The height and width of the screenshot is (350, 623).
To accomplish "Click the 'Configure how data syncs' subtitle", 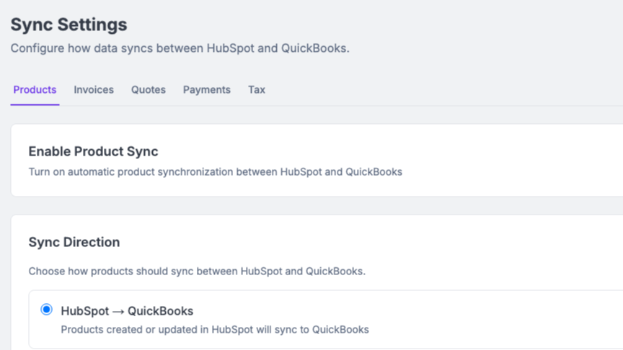I will [180, 48].
